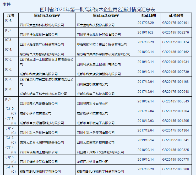This screenshot has height=175, width=196.
Task: Click the date 2019/11/28
Action: tap(146, 32)
